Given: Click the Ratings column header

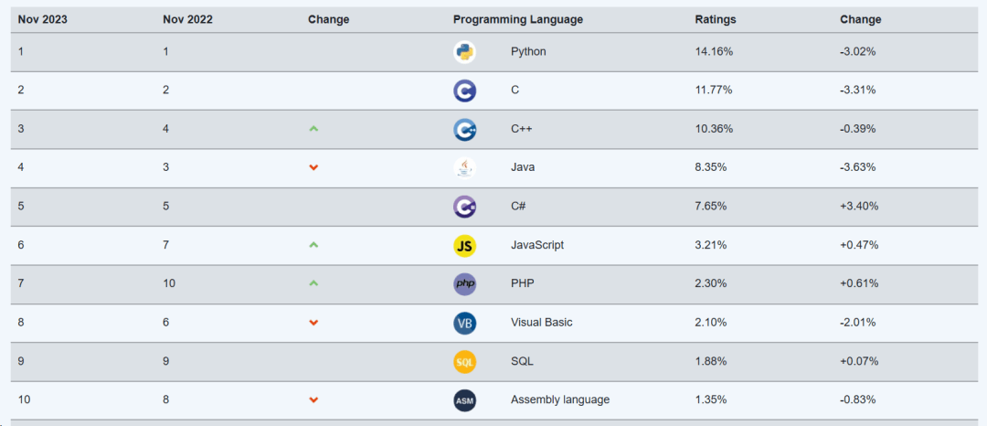Looking at the screenshot, I should (715, 19).
